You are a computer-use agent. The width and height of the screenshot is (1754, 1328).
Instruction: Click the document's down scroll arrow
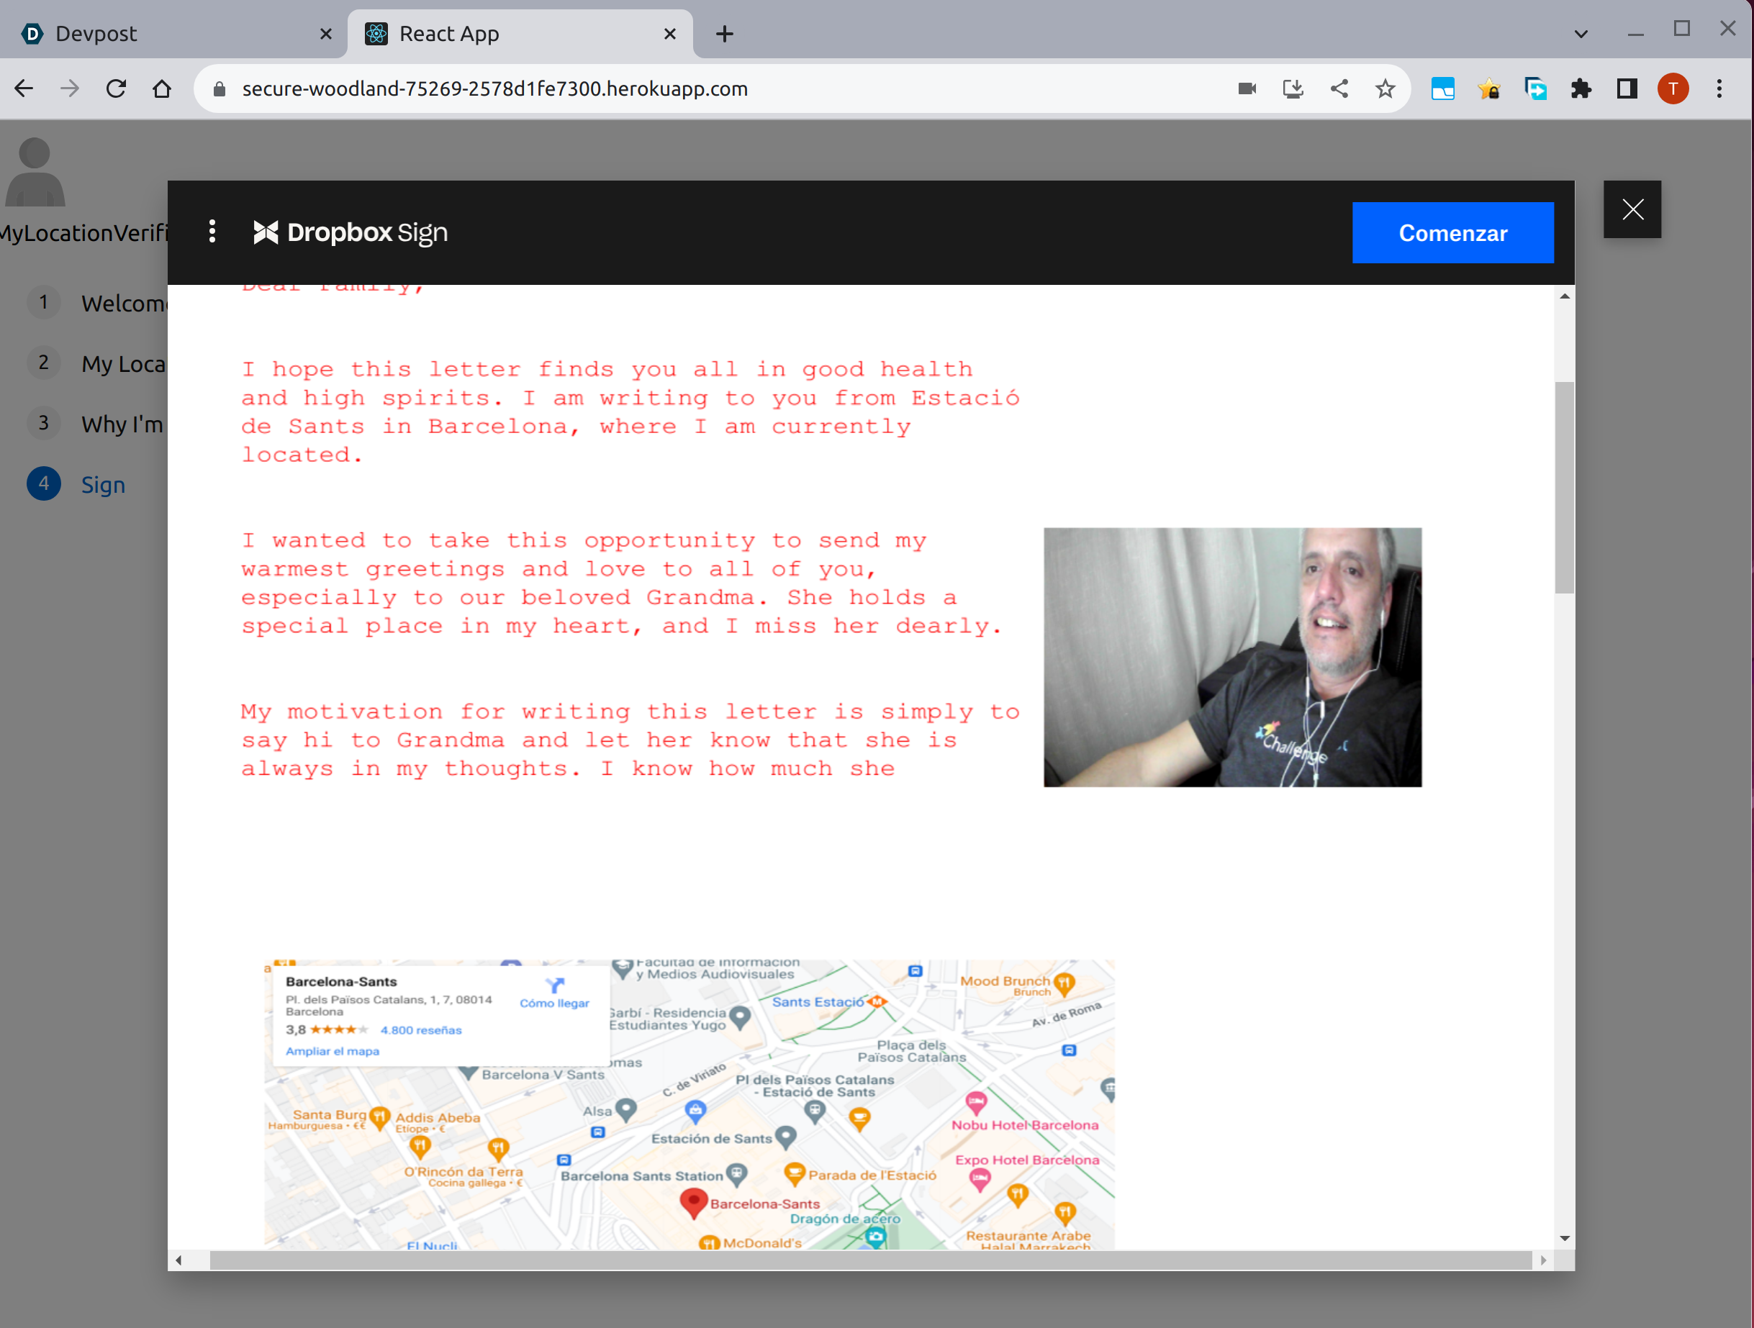pyautogui.click(x=1564, y=1237)
